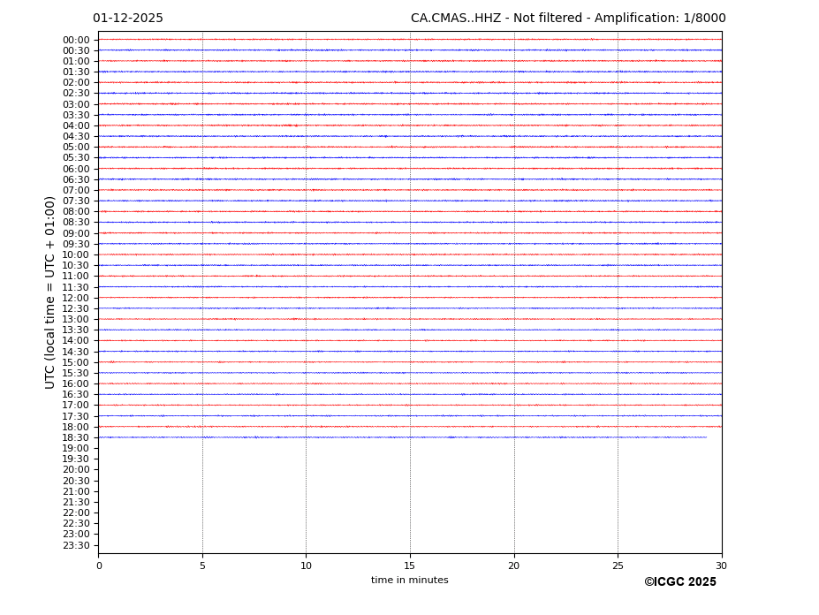Viewport: 819px width, 615px height.
Task: Select the 25 minute x-axis tick
Action: coord(618,566)
